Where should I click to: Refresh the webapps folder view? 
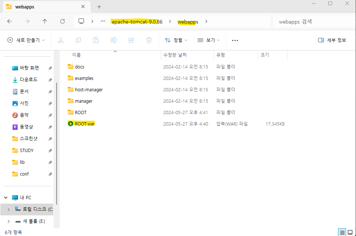click(63, 21)
